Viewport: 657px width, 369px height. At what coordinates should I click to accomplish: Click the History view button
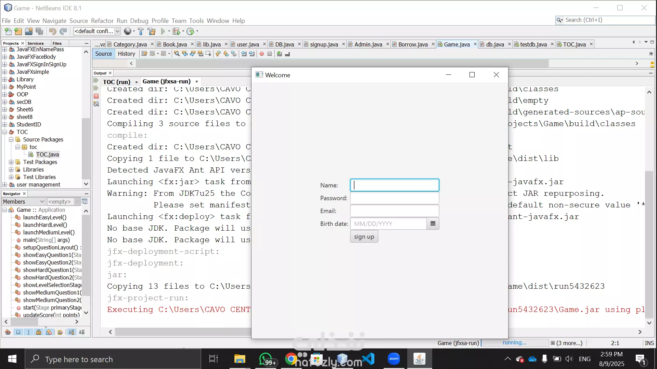(x=126, y=54)
